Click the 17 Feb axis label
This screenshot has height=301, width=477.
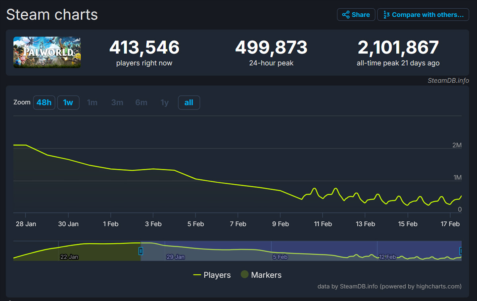(450, 224)
